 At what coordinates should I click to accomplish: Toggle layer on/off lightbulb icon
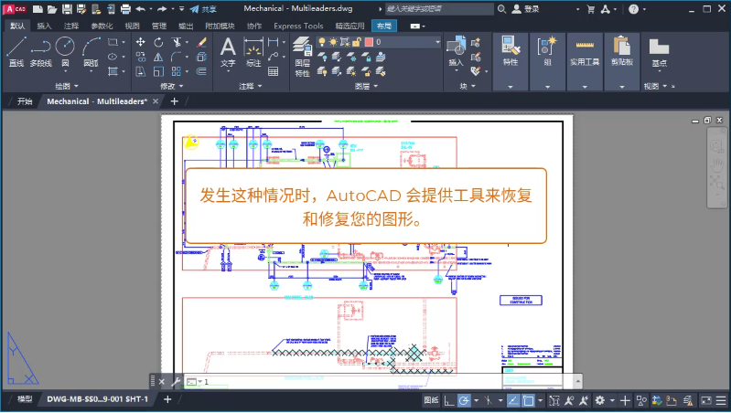point(322,42)
